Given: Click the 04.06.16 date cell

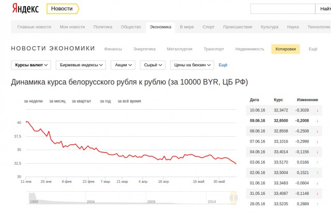Looking at the screenshot, I should pyautogui.click(x=258, y=152).
